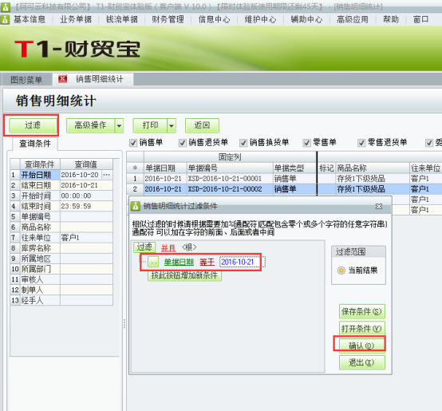Click the system menu icon beside 基本信息
The image size is (442, 411).
[5, 19]
